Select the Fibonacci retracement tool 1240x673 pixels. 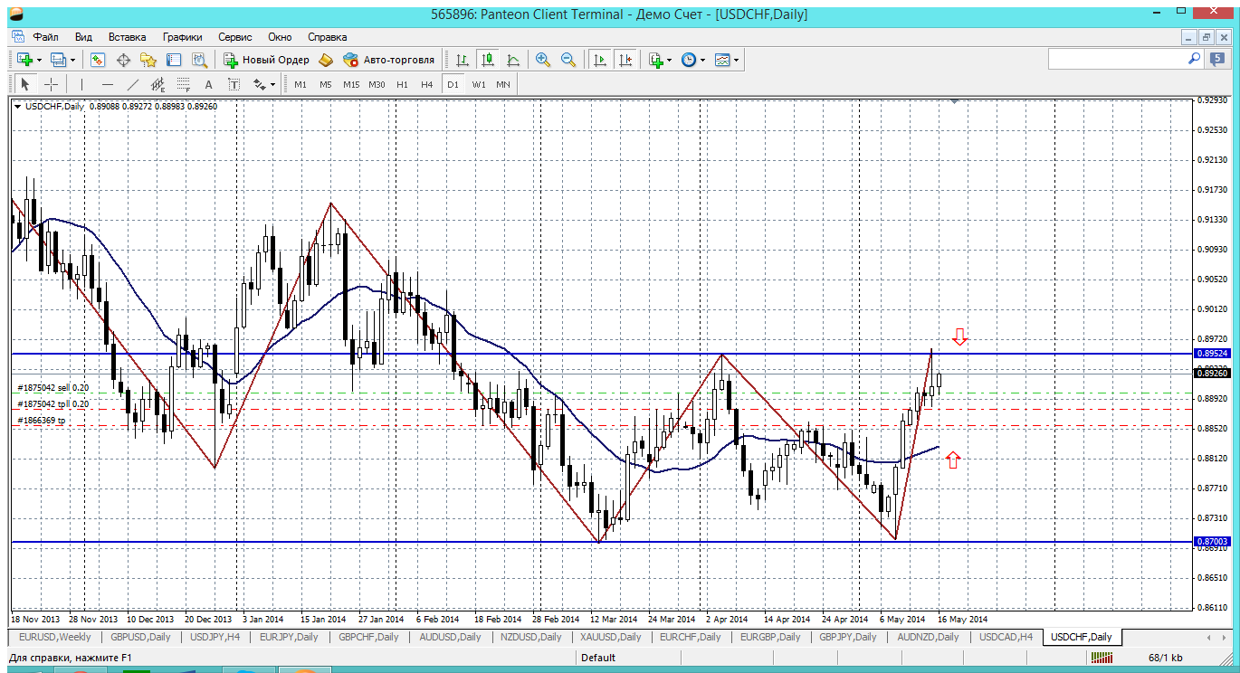(x=183, y=84)
